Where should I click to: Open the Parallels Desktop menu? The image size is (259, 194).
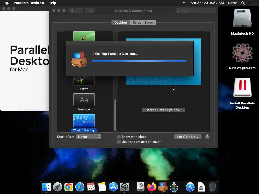click(x=29, y=3)
